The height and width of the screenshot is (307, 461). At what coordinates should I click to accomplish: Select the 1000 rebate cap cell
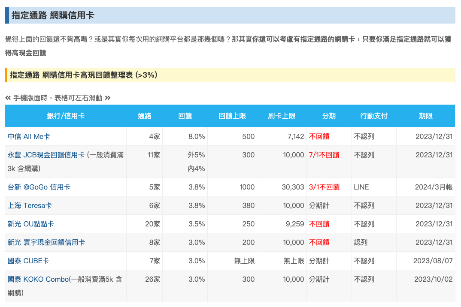coord(232,187)
